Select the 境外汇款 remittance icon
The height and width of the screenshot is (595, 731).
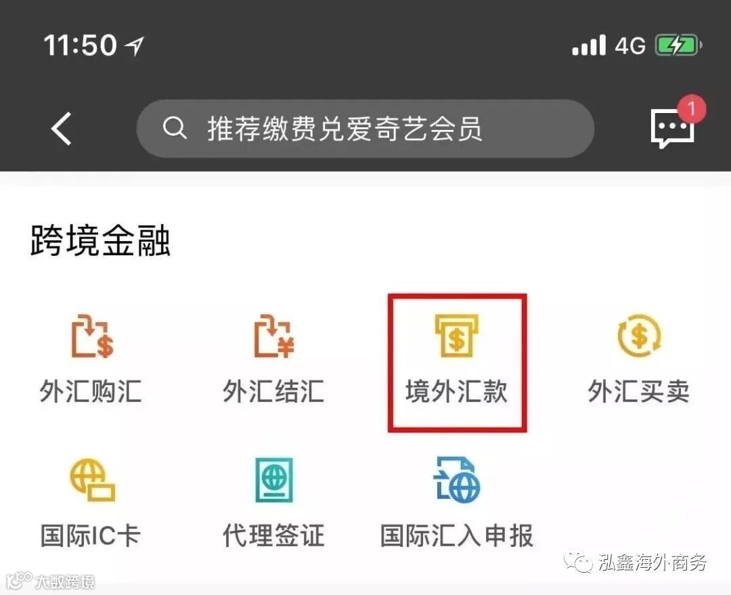click(x=457, y=336)
